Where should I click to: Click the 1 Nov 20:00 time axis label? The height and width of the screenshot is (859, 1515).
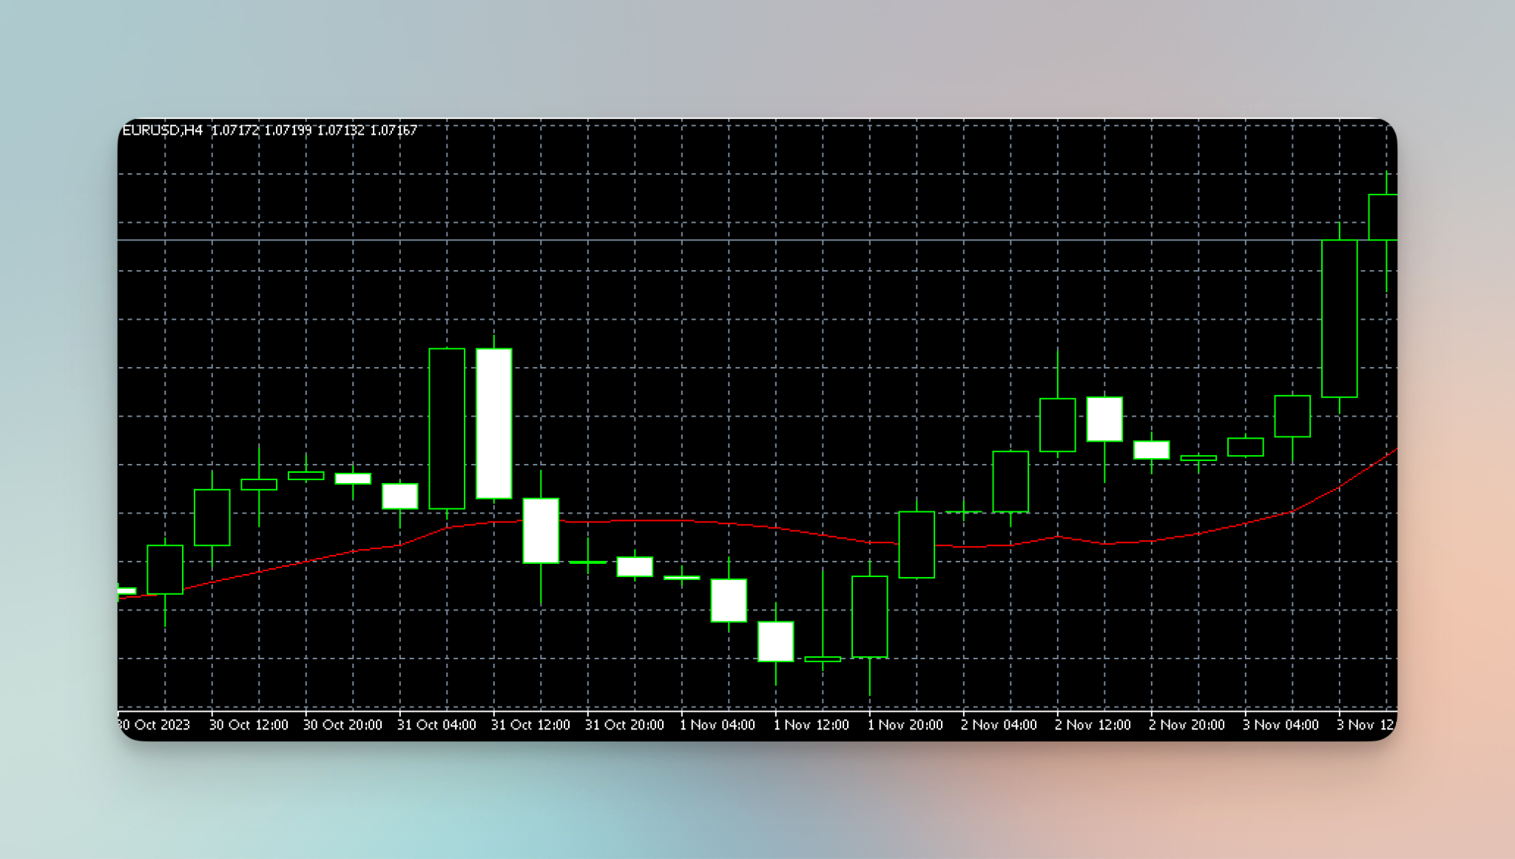(905, 725)
